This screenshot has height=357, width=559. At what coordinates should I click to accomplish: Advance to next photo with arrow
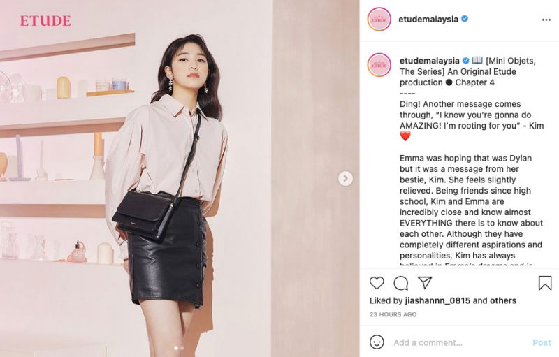click(x=345, y=178)
